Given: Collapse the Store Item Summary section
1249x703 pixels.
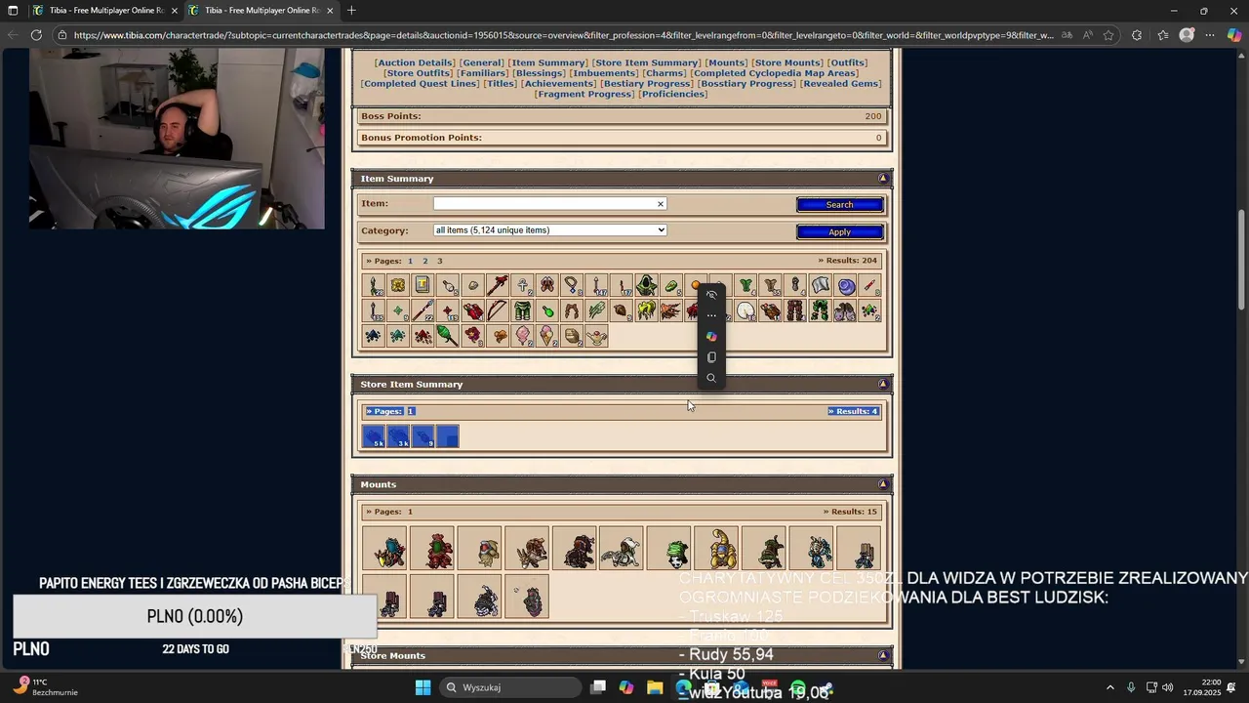Looking at the screenshot, I should (883, 384).
